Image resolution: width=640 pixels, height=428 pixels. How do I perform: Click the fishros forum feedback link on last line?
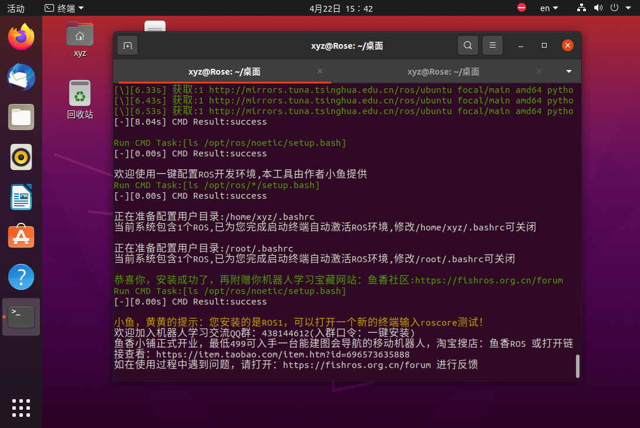tap(357, 365)
